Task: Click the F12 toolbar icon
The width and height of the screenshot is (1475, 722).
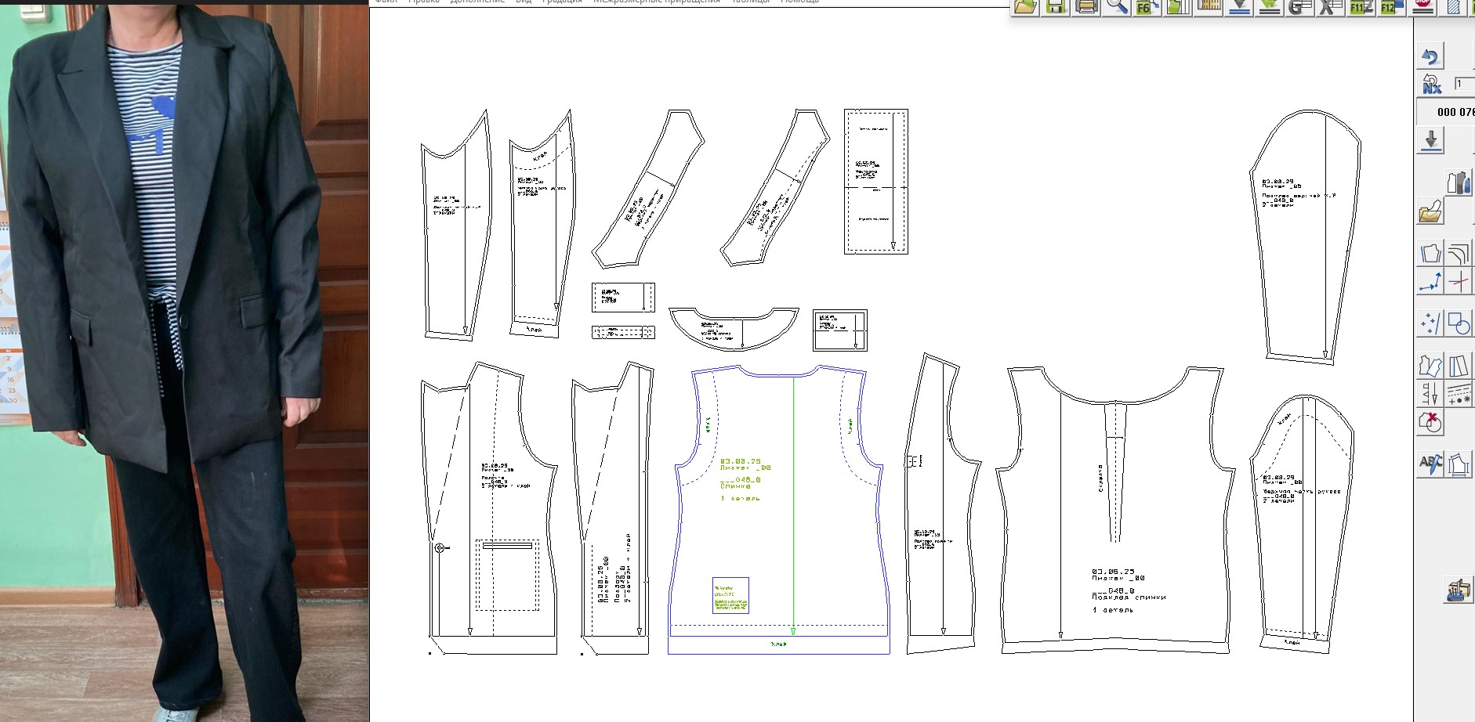Action: point(1392,7)
